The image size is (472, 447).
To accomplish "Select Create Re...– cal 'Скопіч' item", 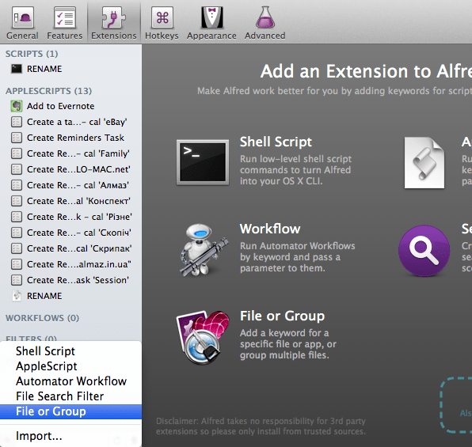I will (79, 233).
